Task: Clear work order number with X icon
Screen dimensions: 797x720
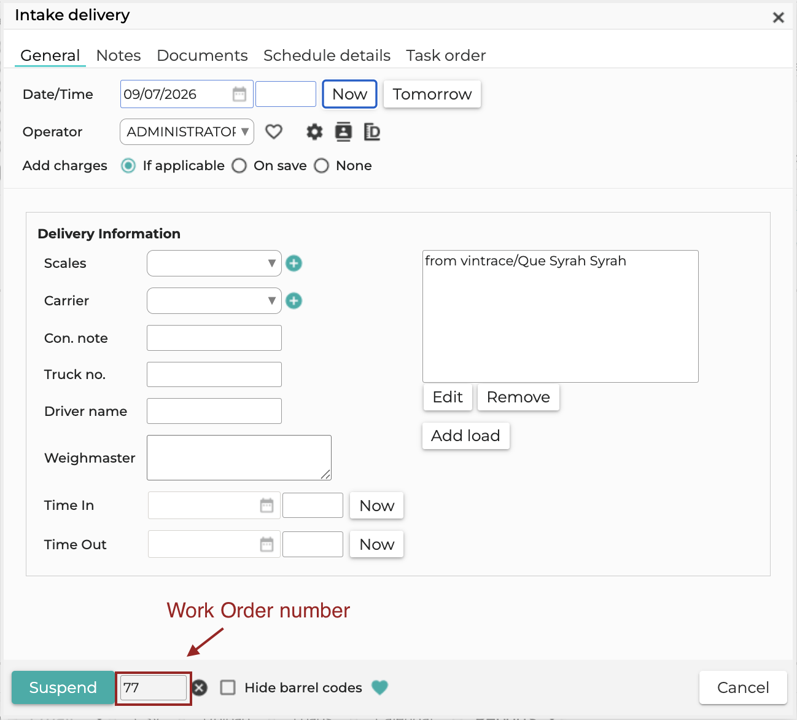Action: click(200, 687)
